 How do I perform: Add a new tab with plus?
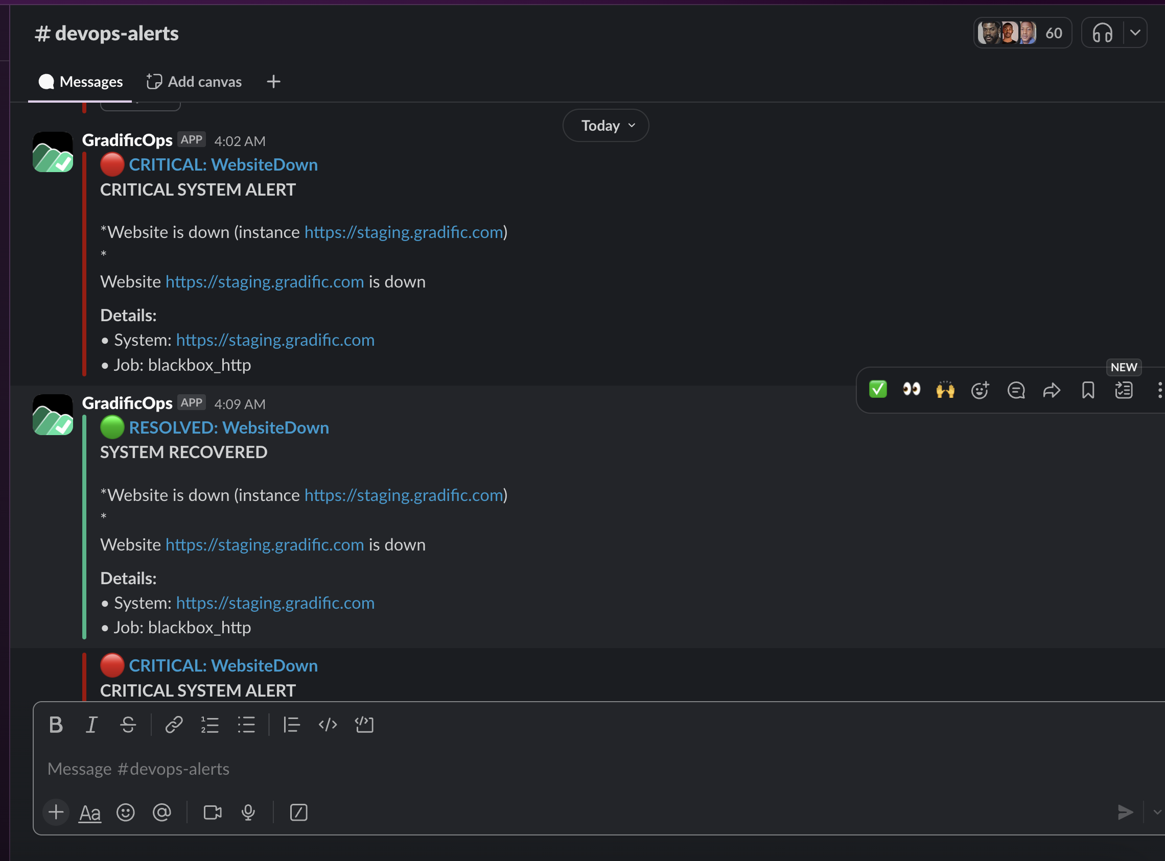pos(273,82)
